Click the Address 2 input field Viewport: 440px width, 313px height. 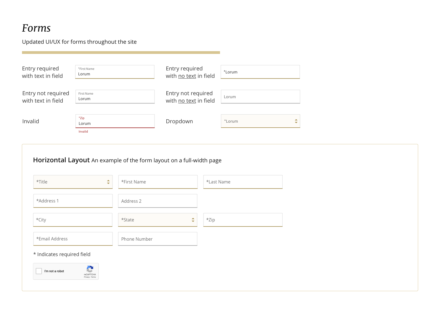pos(158,201)
